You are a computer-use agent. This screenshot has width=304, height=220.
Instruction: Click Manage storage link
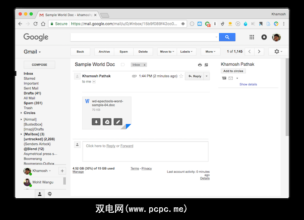tap(78, 172)
